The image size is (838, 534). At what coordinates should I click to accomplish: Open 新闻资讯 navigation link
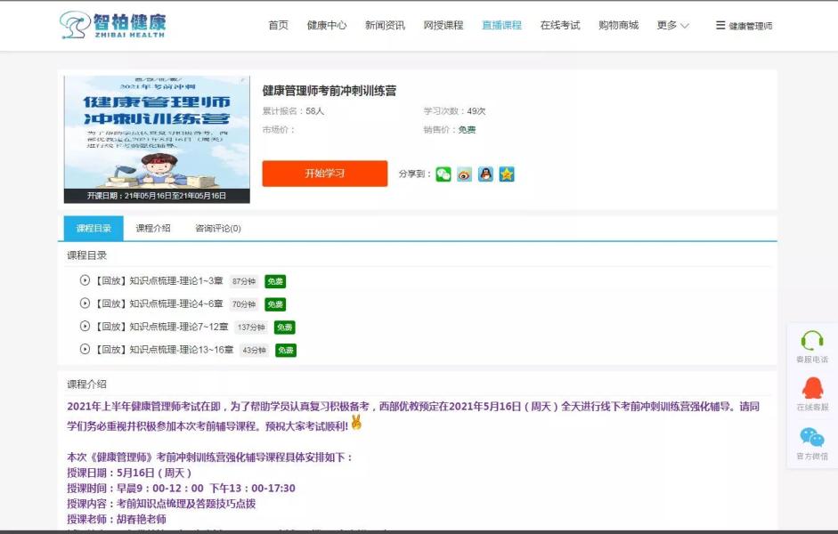tap(385, 25)
